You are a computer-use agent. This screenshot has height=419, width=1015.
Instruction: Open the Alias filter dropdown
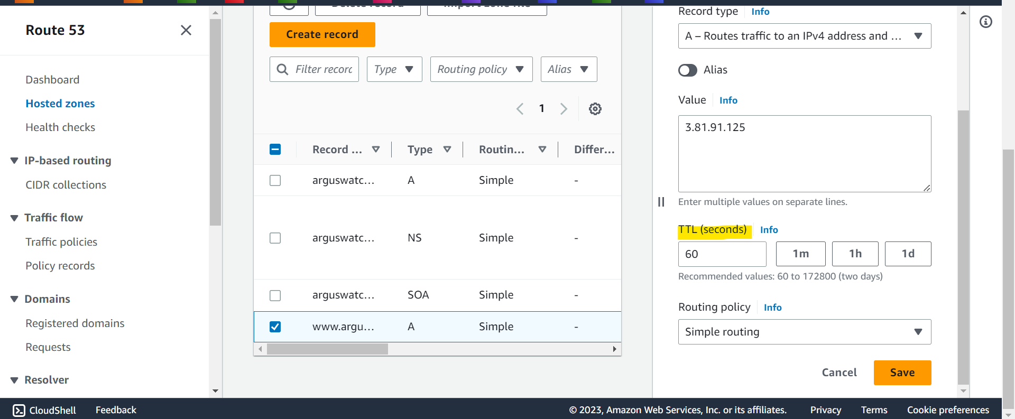[569, 69]
